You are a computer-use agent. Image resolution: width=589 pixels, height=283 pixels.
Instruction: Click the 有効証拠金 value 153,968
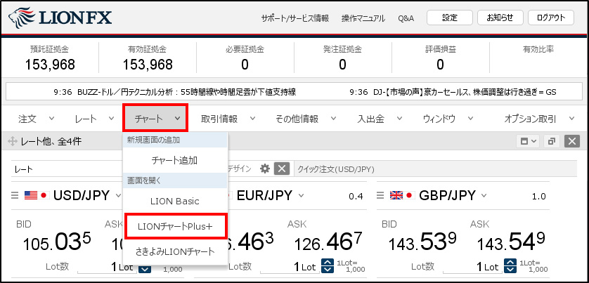[x=148, y=65]
